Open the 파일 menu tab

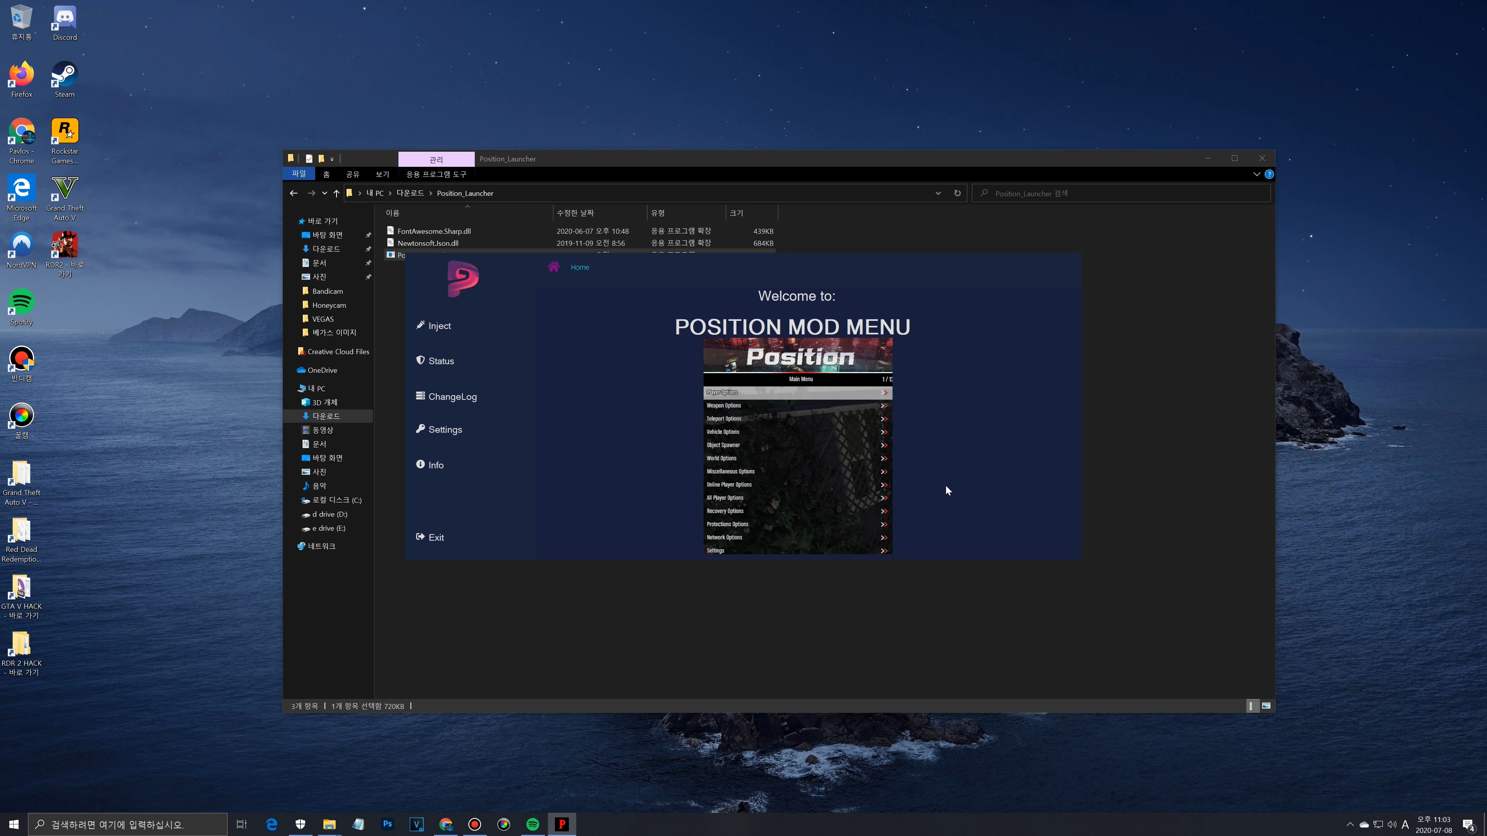(x=299, y=174)
